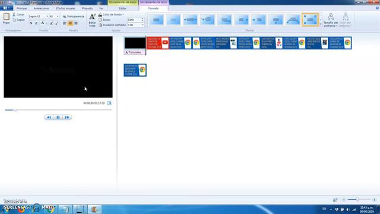This screenshot has height=214, width=380.
Task: Open the Editar video tools tab
Action: click(123, 8)
